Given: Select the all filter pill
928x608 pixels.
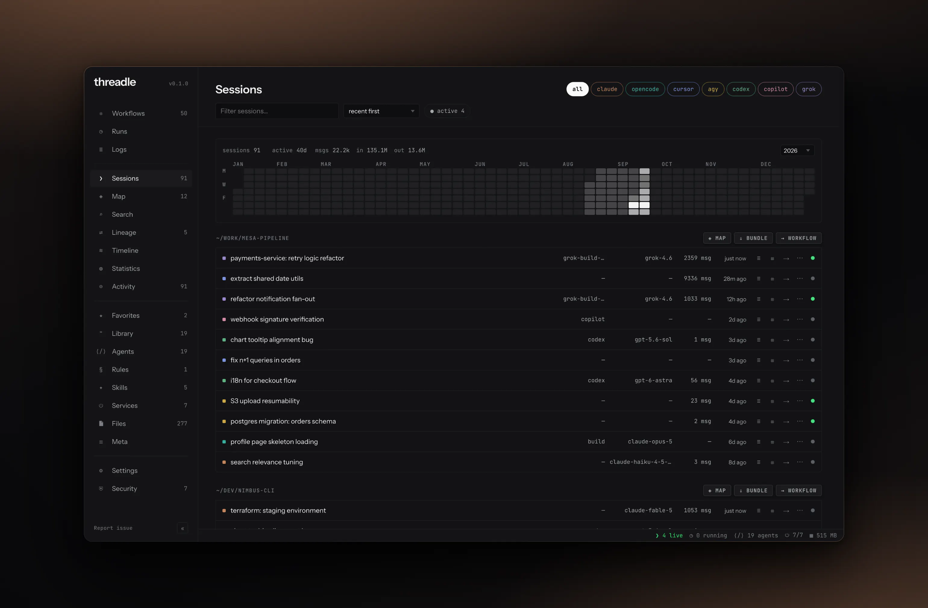Looking at the screenshot, I should point(578,89).
